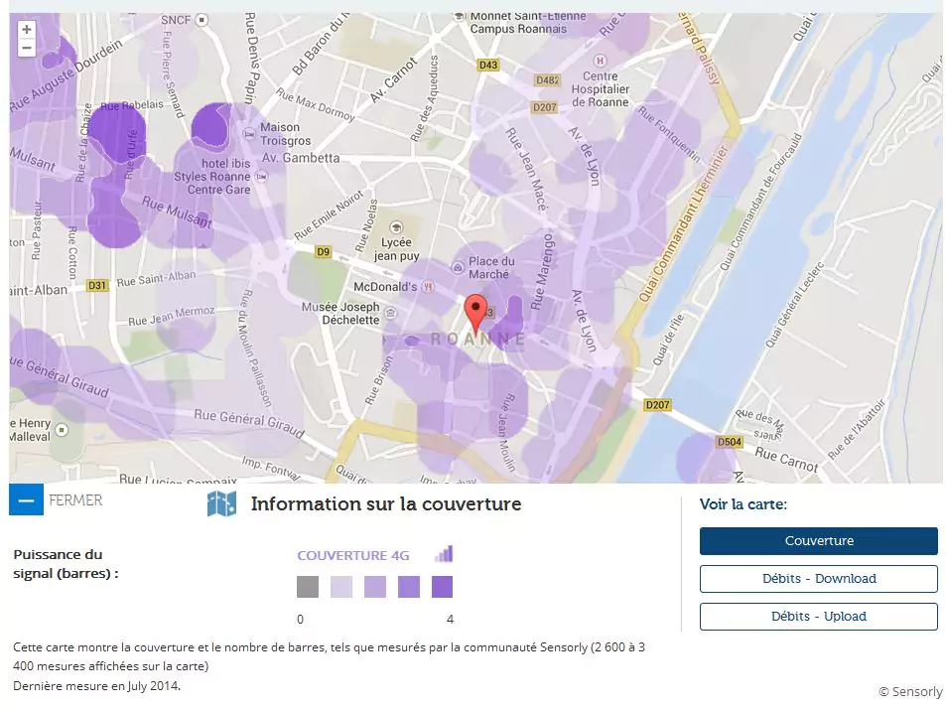946x710 pixels.
Task: Click the Place du Marché marker icon
Action: [458, 266]
